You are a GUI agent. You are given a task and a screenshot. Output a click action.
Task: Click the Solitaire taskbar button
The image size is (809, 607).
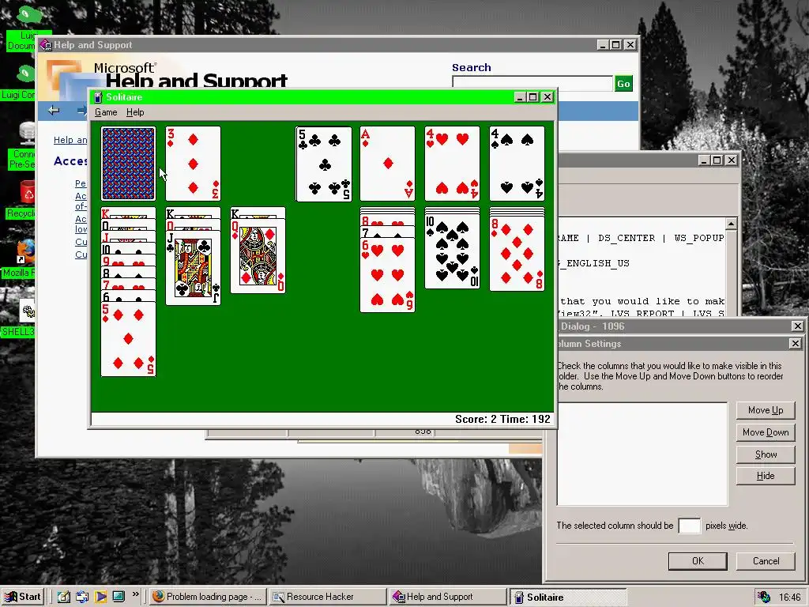coord(567,598)
